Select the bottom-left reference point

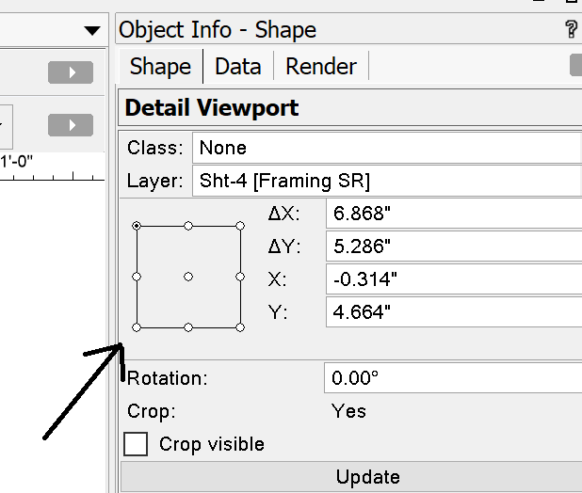pyautogui.click(x=137, y=327)
